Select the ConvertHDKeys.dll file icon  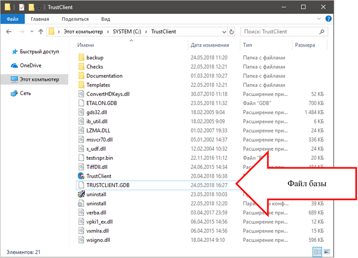pos(81,94)
